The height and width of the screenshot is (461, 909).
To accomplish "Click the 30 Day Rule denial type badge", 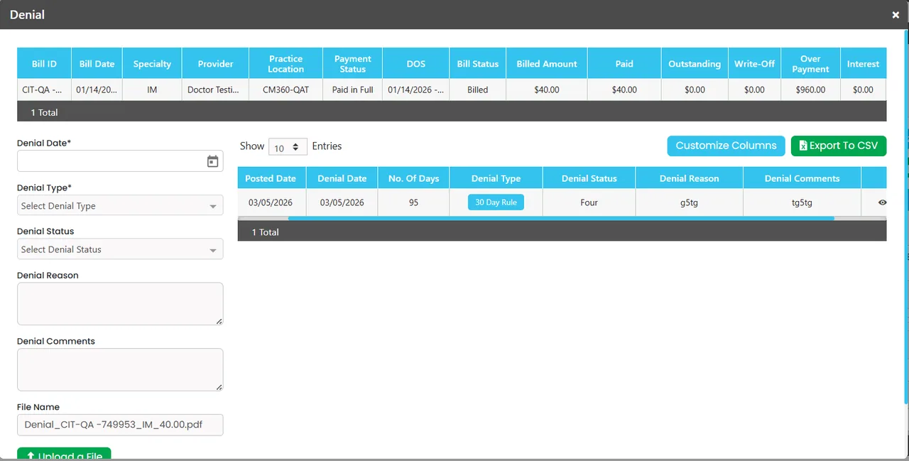I will click(496, 202).
